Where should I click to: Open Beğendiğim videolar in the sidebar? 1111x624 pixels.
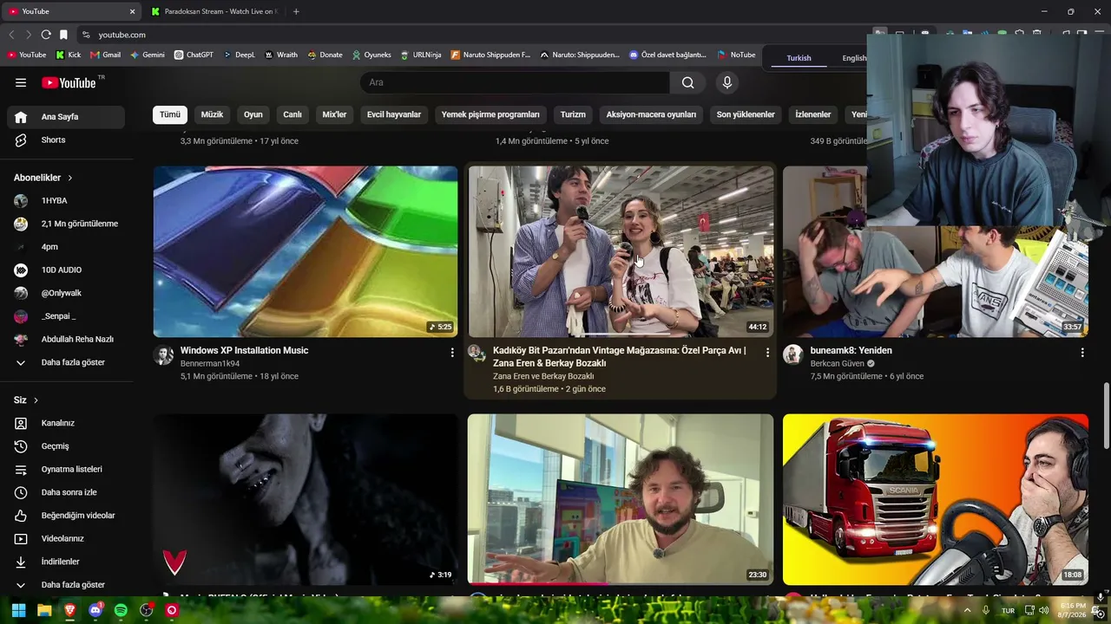click(x=66, y=516)
